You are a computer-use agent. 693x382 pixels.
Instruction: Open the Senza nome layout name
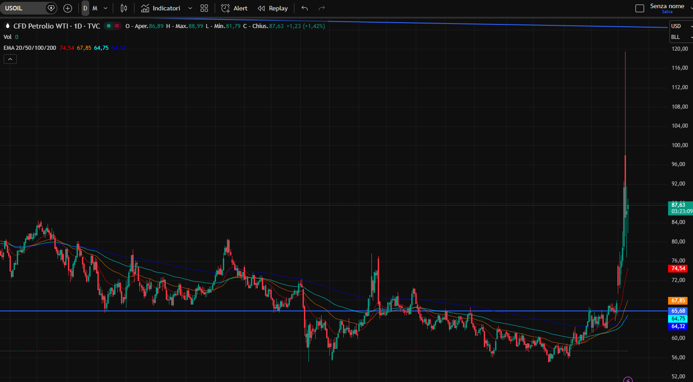point(667,6)
